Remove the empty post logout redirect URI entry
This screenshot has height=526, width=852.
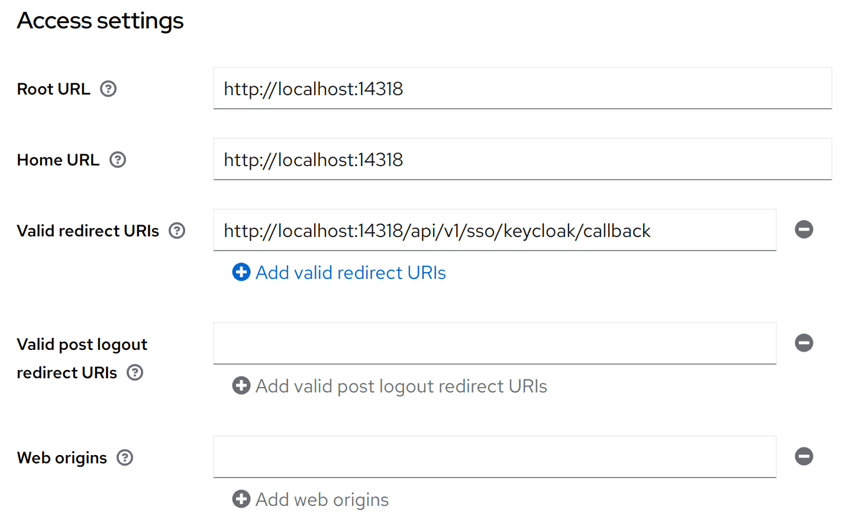pyautogui.click(x=803, y=343)
